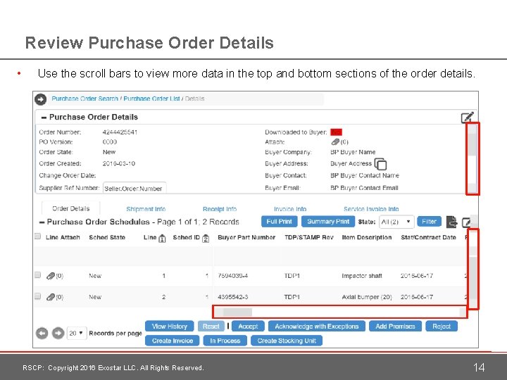Click the copy icon next to Buyer Address
Image resolution: width=507 pixels, height=380 pixels.
(x=380, y=164)
